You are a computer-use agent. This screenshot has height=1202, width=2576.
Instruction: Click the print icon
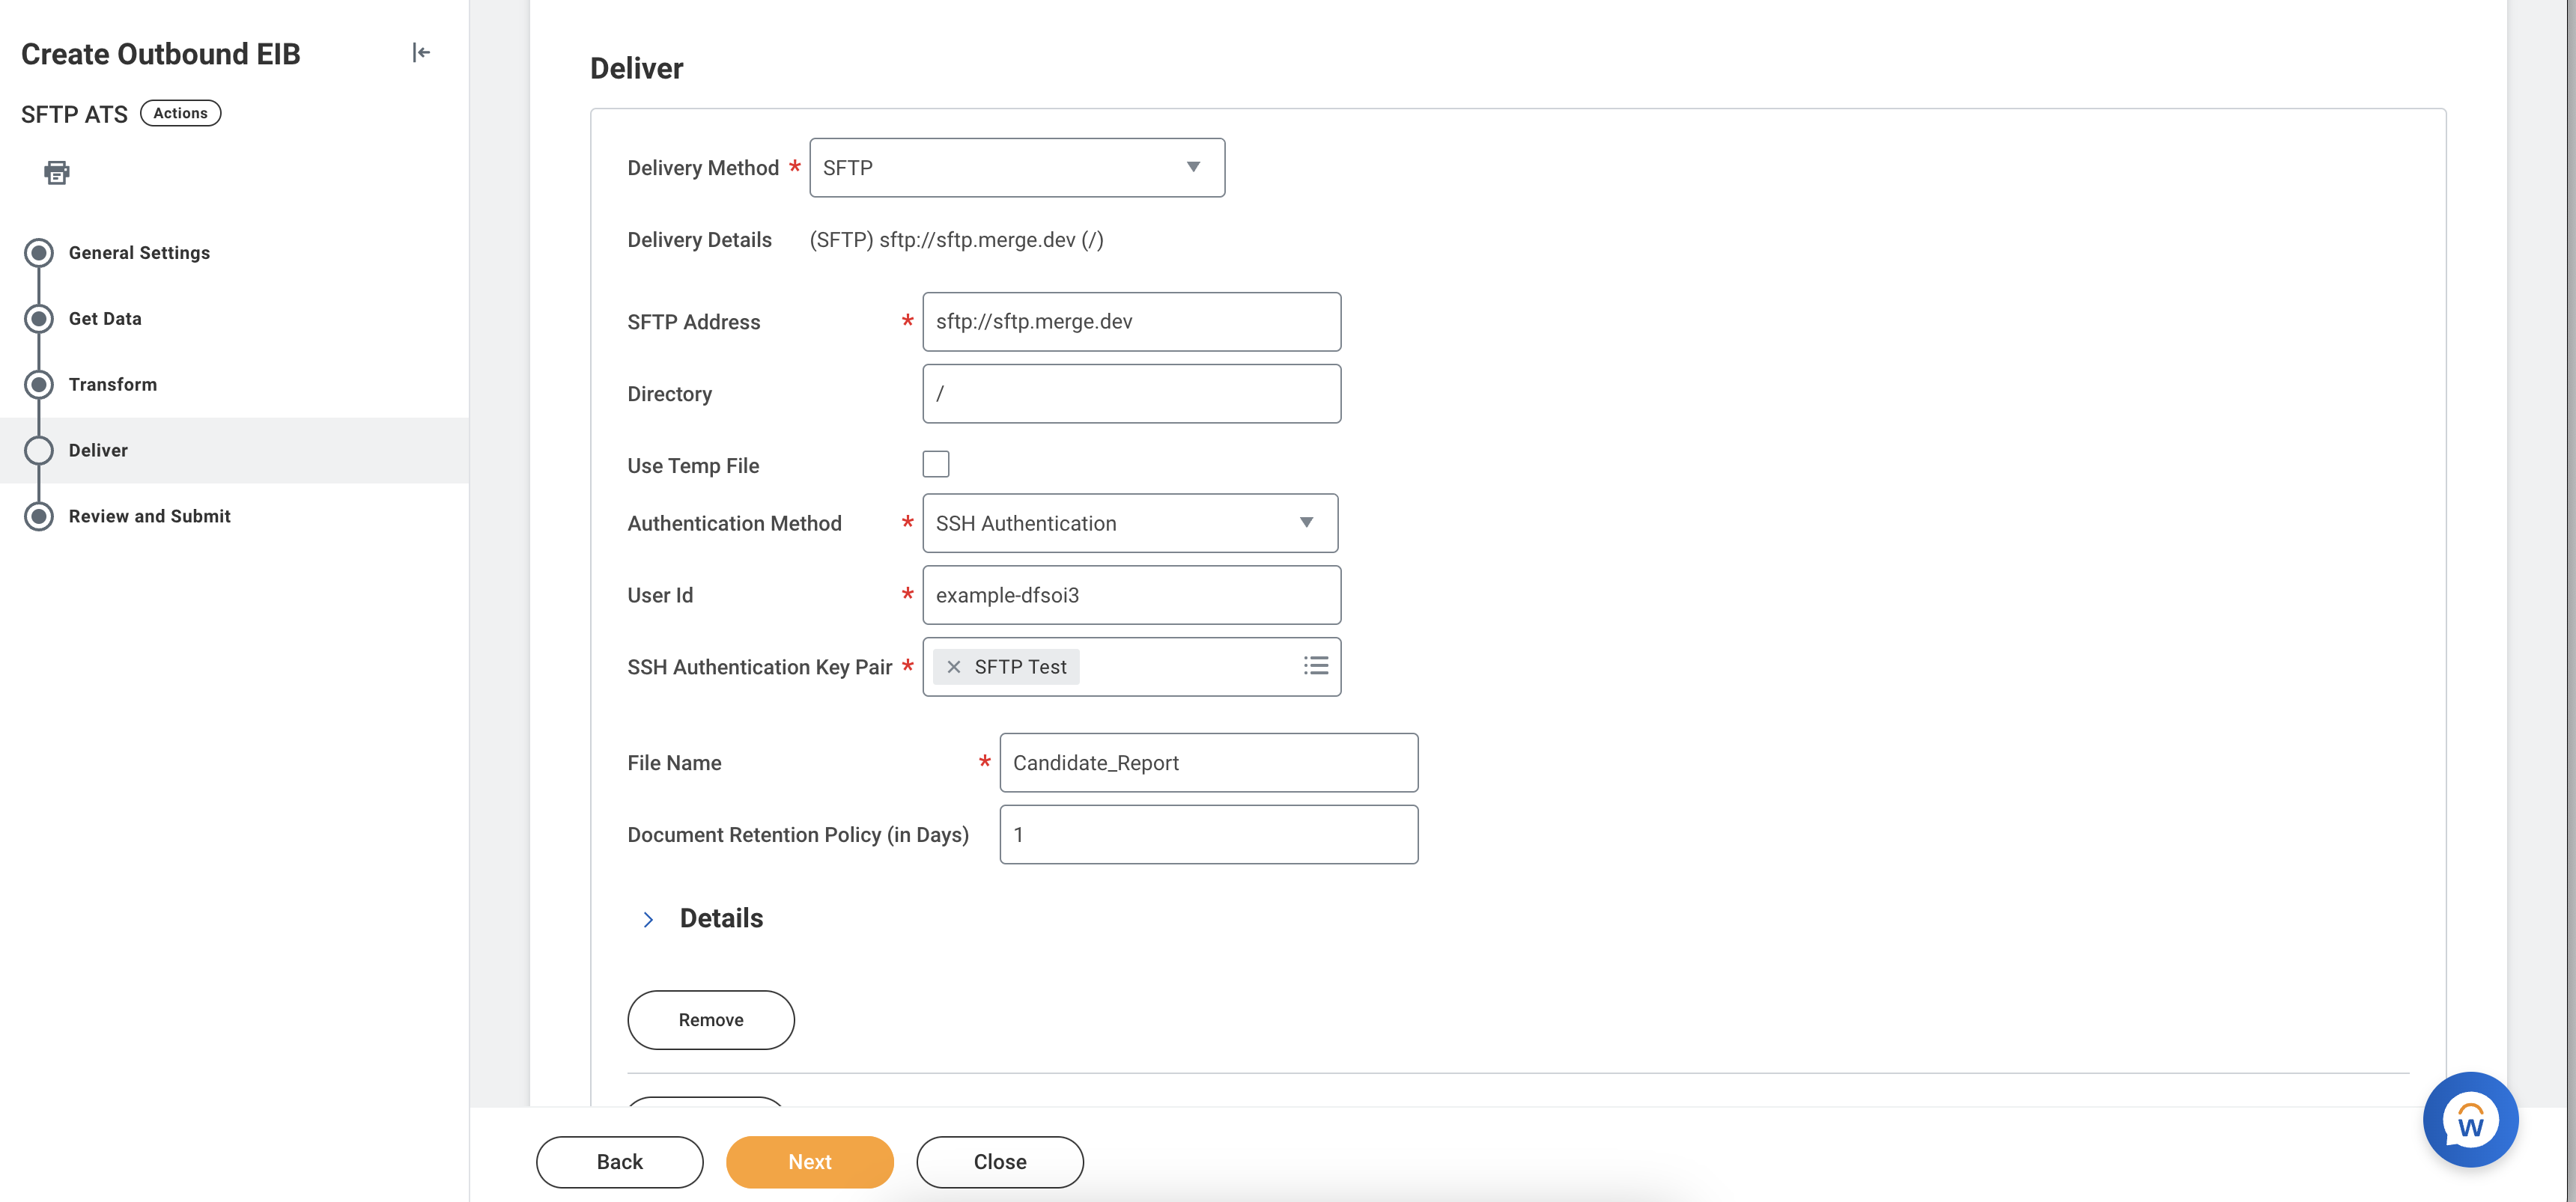tap(57, 173)
